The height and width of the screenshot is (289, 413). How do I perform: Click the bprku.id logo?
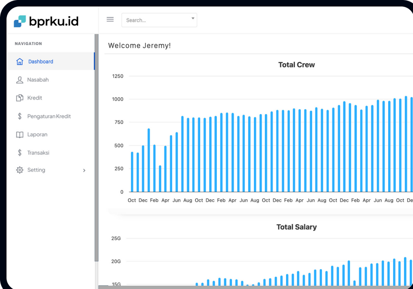(x=46, y=21)
